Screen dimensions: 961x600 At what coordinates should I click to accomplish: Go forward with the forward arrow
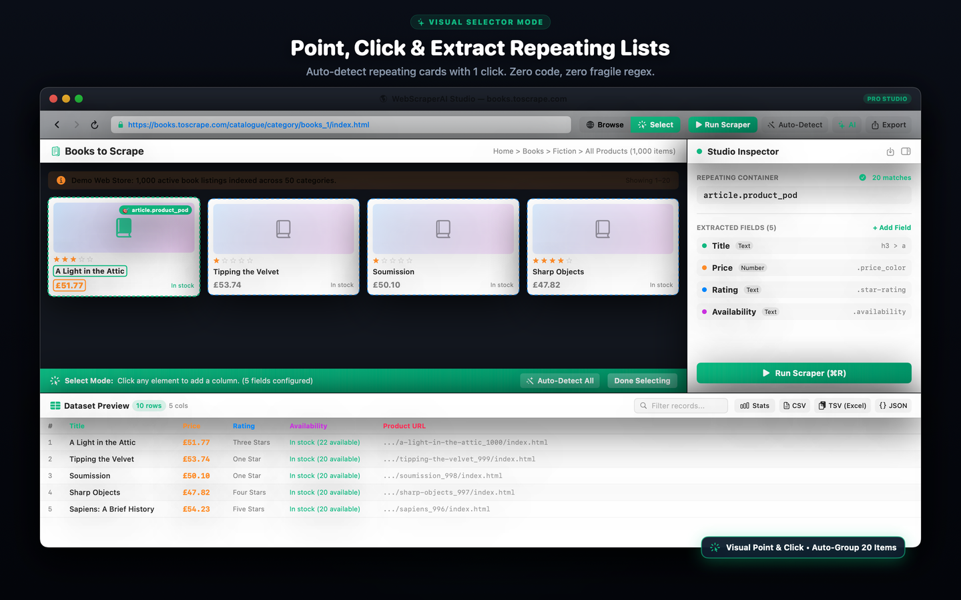coord(76,125)
